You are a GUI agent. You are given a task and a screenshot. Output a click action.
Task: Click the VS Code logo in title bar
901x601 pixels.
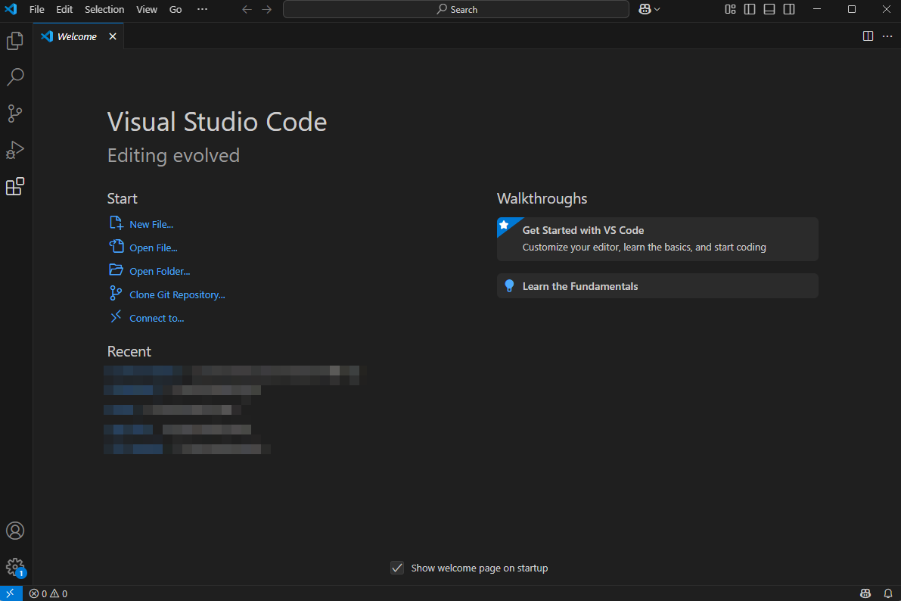point(11,9)
